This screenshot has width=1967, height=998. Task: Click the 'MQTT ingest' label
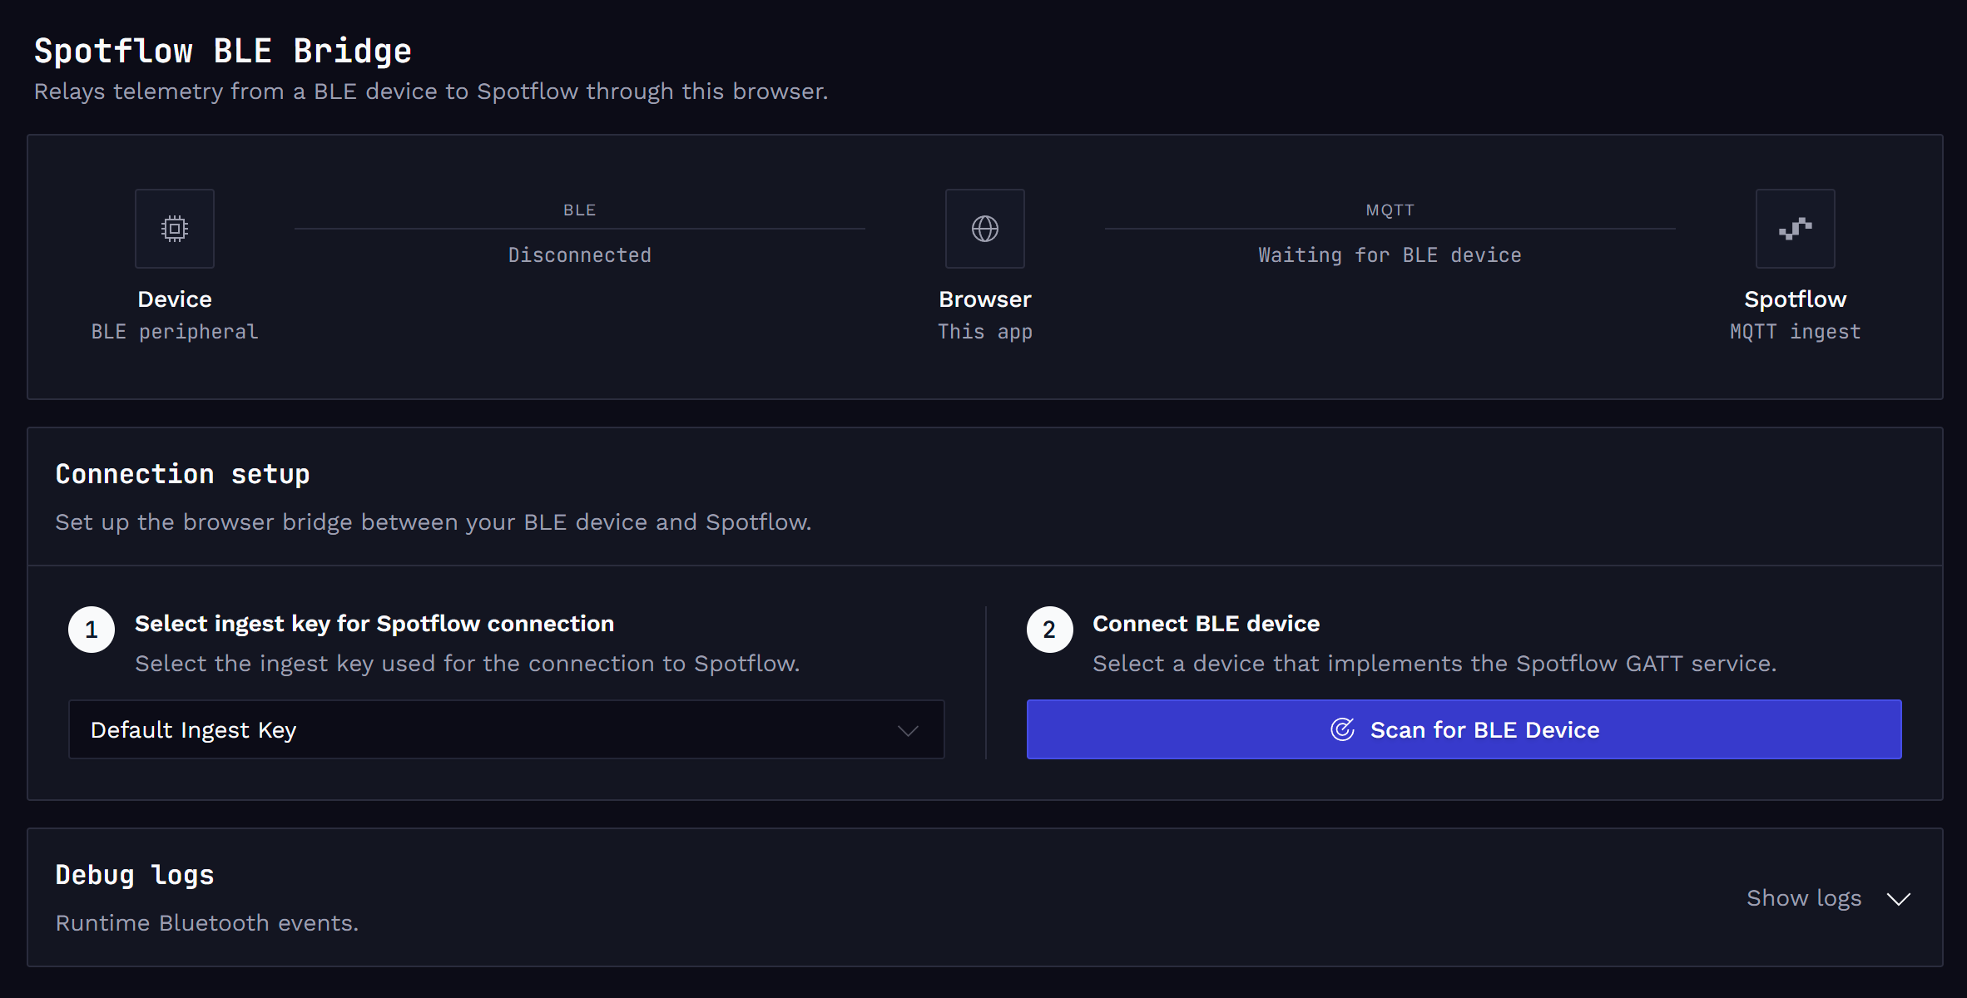pyautogui.click(x=1796, y=332)
